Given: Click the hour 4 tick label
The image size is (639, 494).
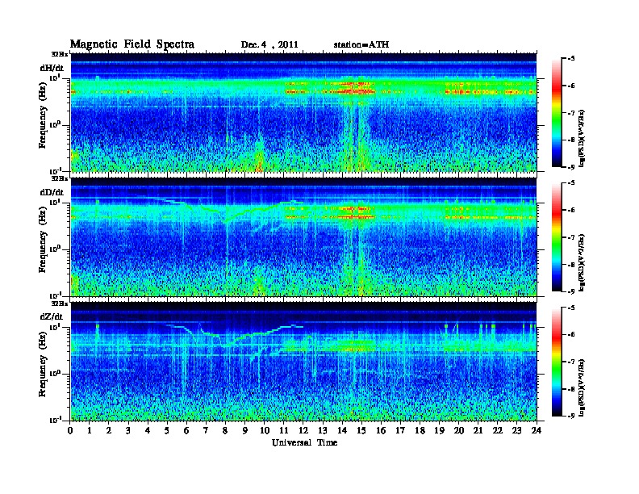Looking at the screenshot, I should coord(148,430).
